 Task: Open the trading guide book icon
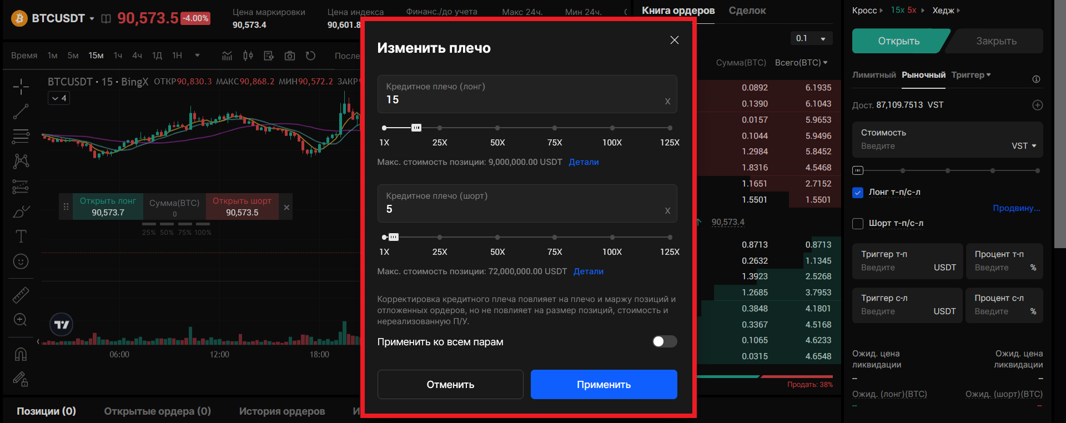106,19
